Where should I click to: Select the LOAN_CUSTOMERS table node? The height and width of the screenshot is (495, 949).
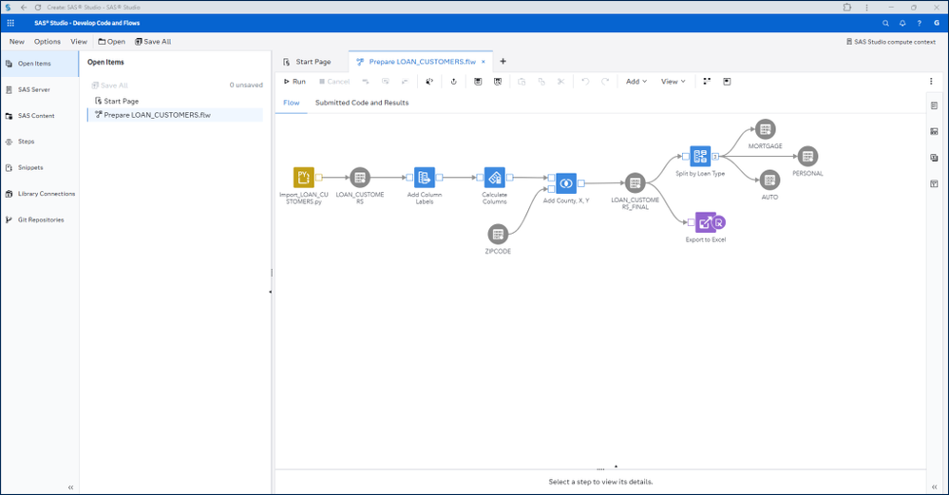(x=359, y=178)
